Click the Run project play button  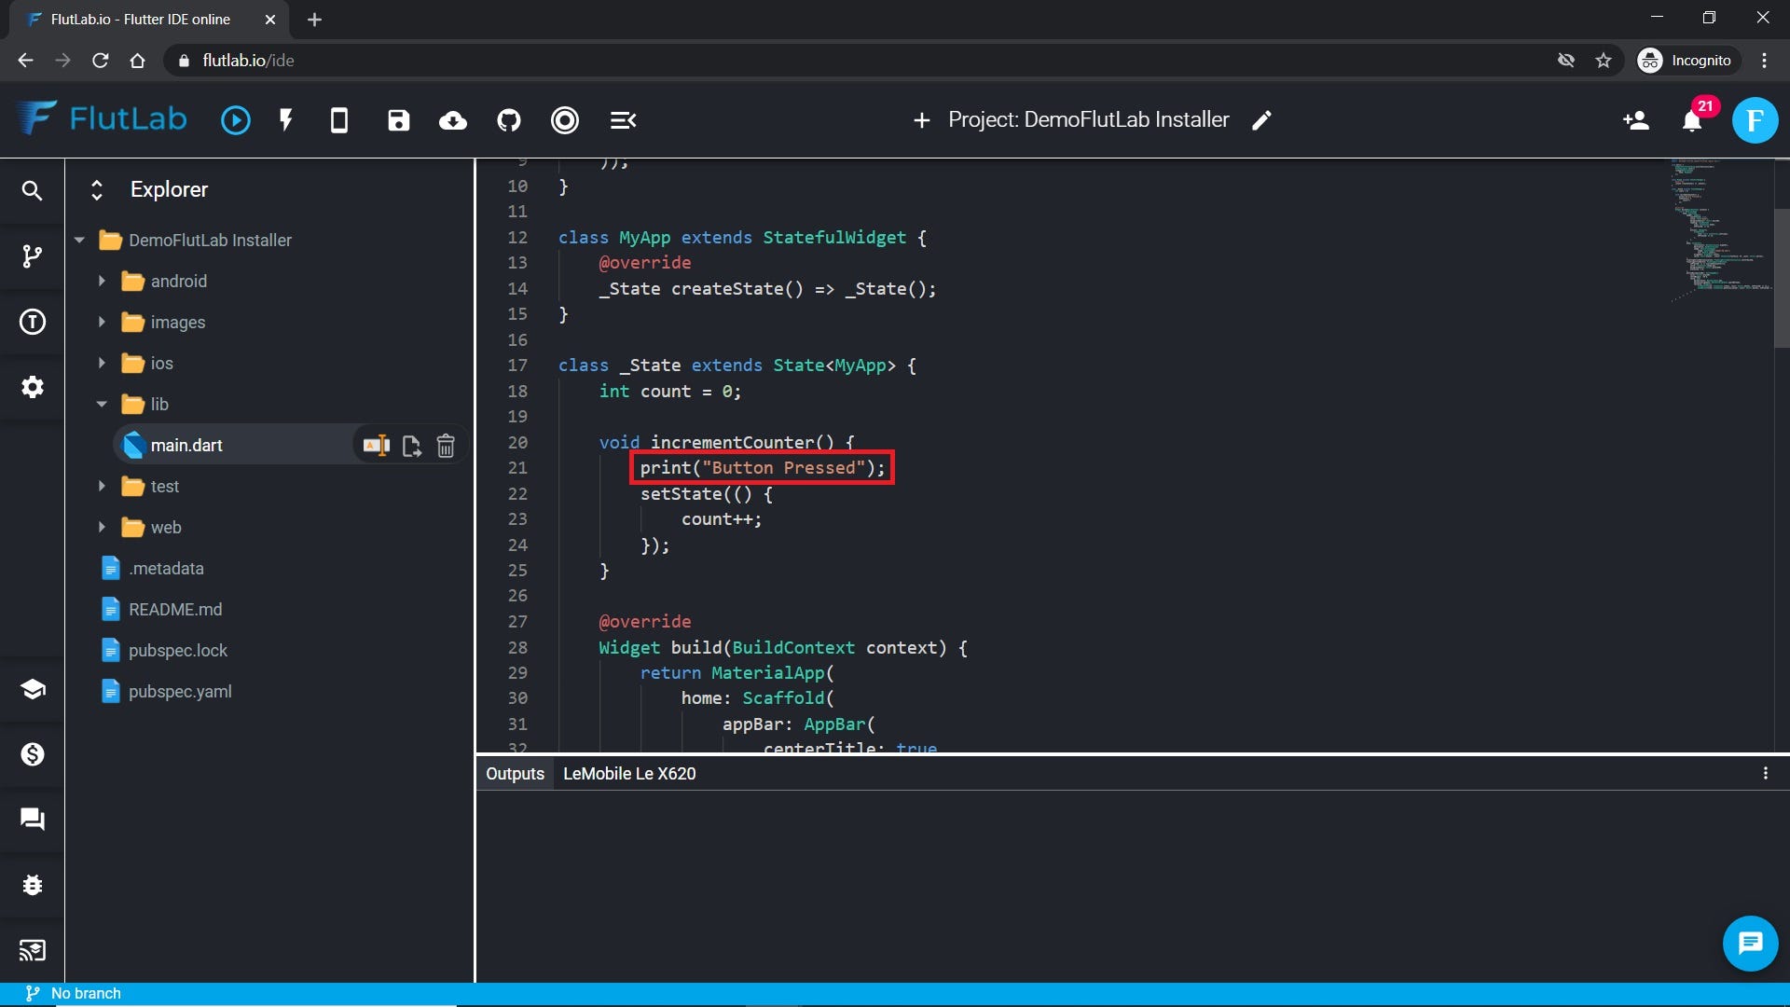pyautogui.click(x=235, y=120)
